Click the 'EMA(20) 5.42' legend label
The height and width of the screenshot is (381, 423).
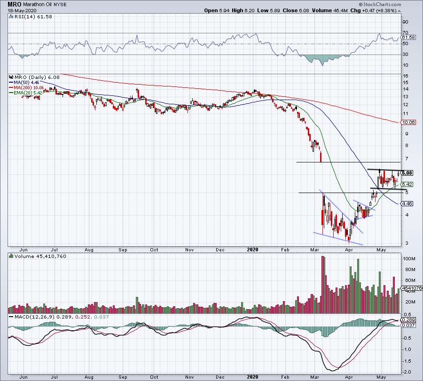(28, 93)
